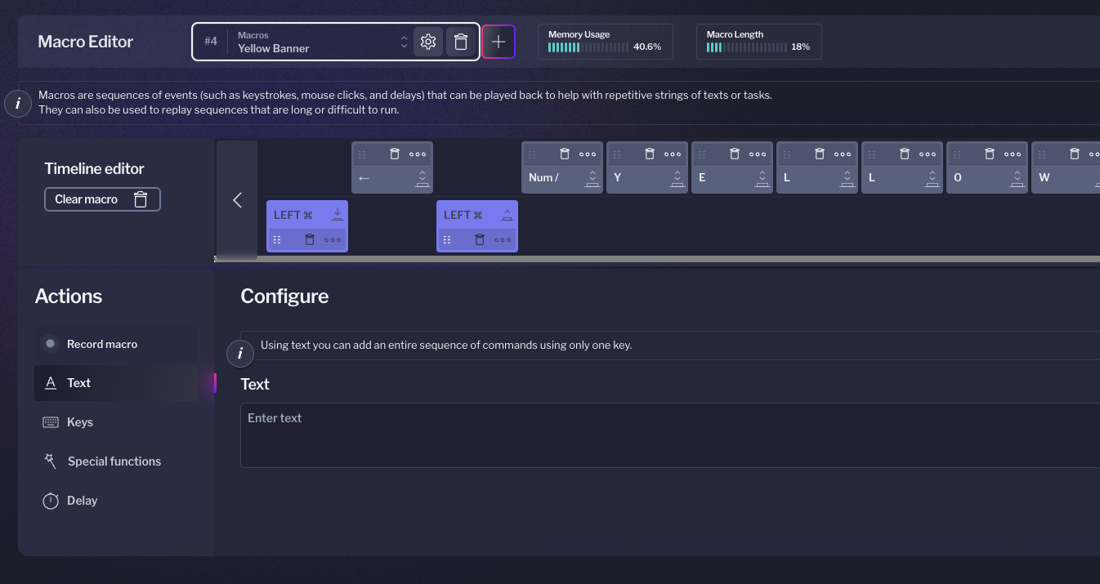Collapse timeline with left chevron

coord(237,200)
